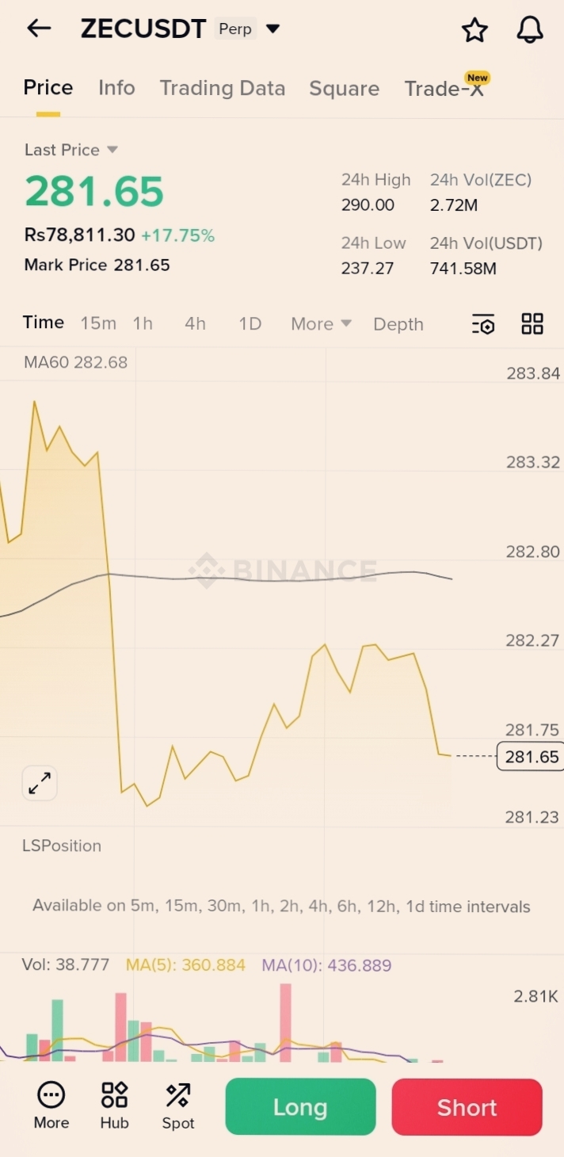Switch to the Trading Data tab

222,88
